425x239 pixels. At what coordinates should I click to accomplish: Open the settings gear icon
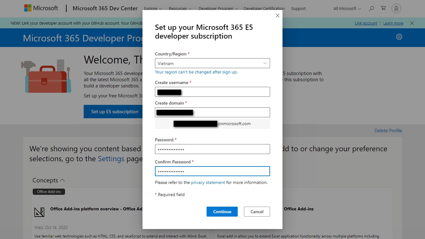(399, 37)
